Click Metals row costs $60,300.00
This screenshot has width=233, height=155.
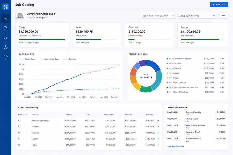click(91, 145)
